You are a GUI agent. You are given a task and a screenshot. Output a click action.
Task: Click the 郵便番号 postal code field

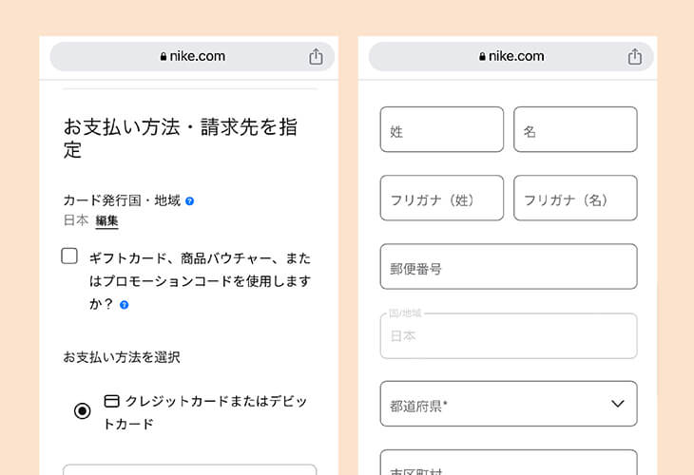click(x=509, y=267)
